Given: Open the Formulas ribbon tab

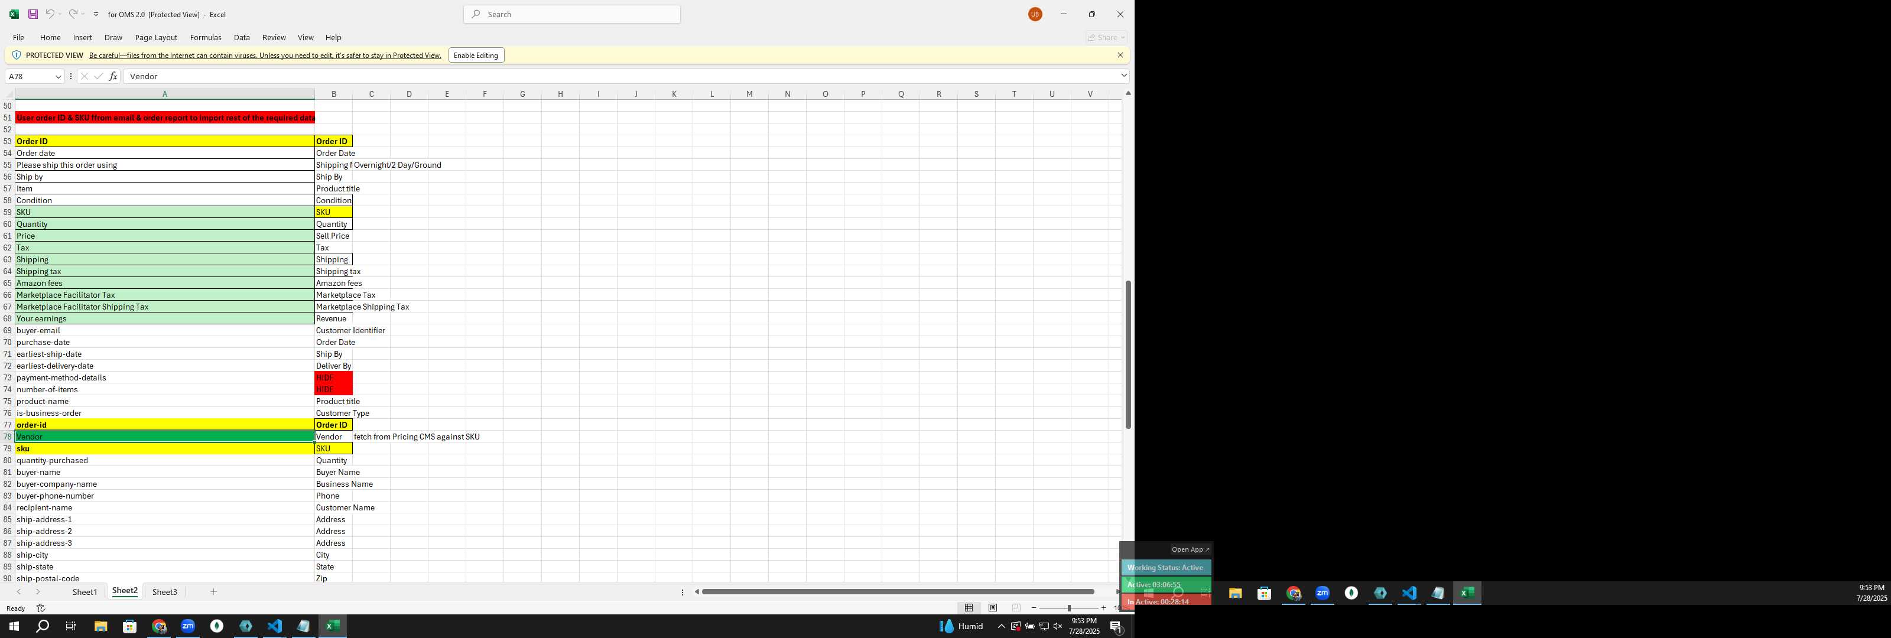Looking at the screenshot, I should pos(206,37).
